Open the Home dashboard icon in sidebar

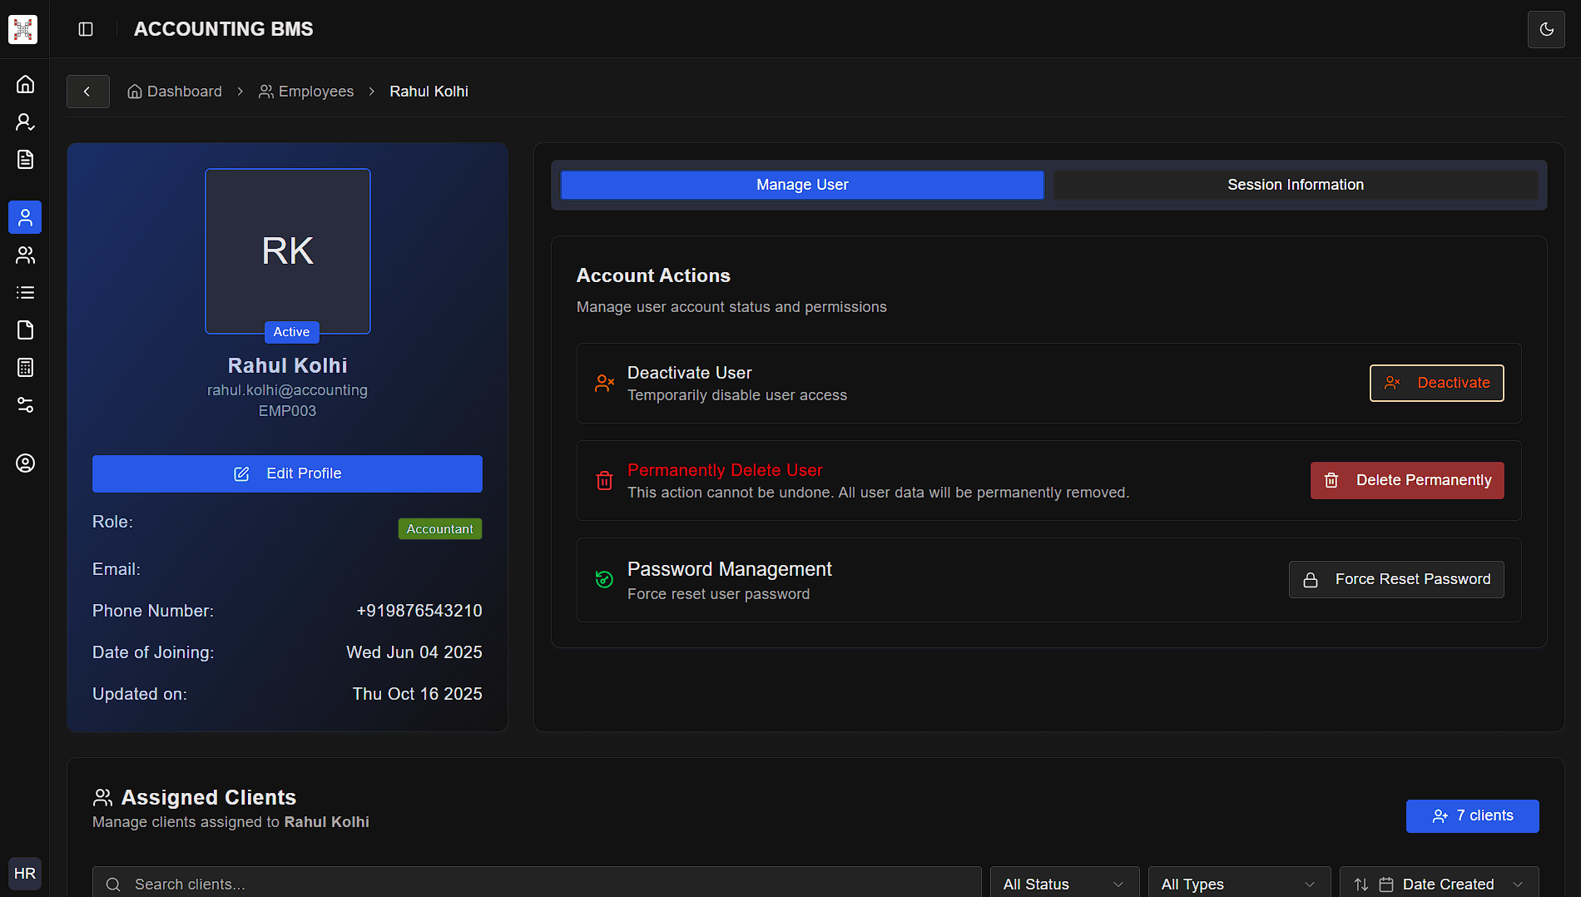click(x=25, y=83)
